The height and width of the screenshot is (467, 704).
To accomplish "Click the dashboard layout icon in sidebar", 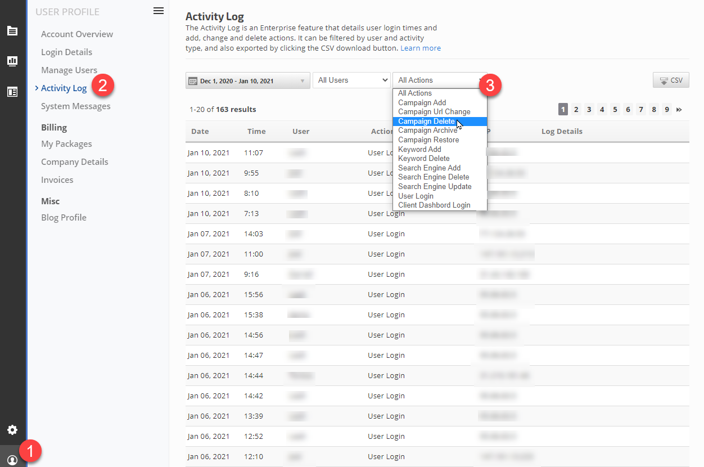I will coord(12,92).
